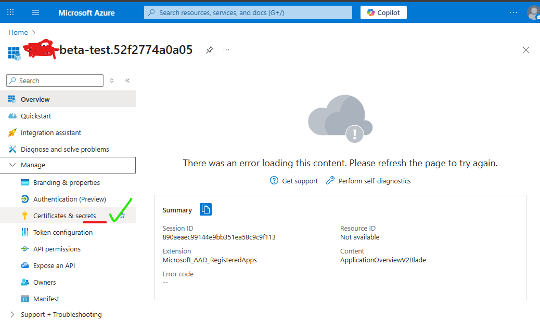Click the Get support question icon
Viewport: 540px width, 334px height.
(274, 180)
